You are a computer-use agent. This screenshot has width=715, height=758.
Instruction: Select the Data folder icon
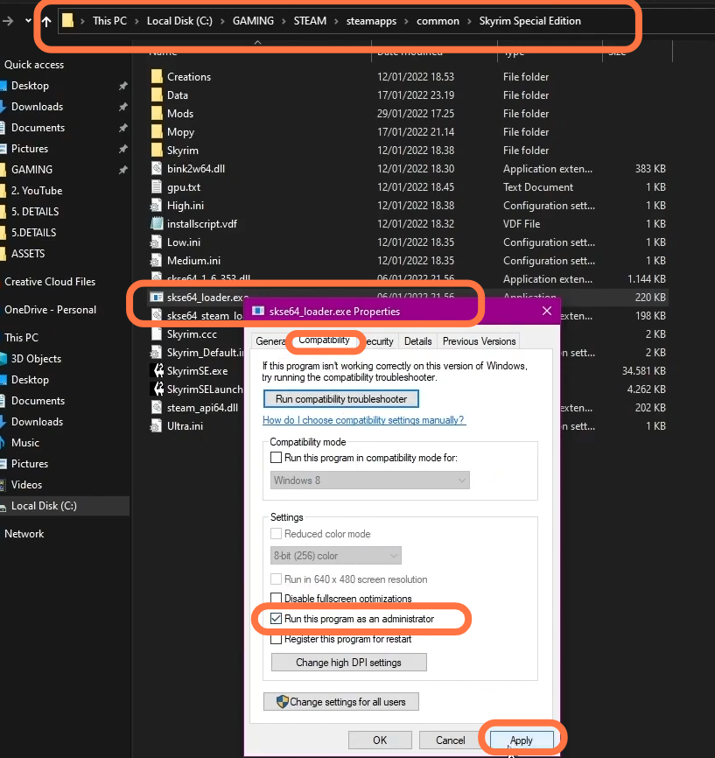pyautogui.click(x=156, y=95)
